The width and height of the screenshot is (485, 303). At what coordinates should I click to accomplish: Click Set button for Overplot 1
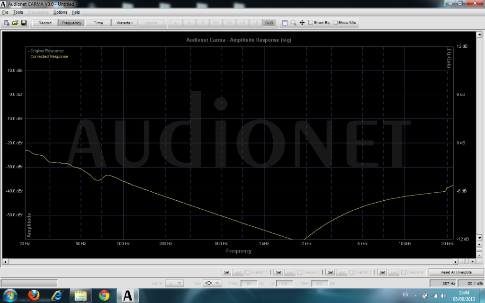[226, 272]
